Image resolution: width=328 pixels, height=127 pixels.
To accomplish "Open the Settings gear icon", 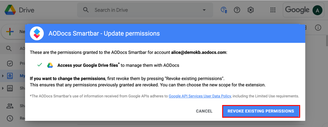I will [251, 10].
